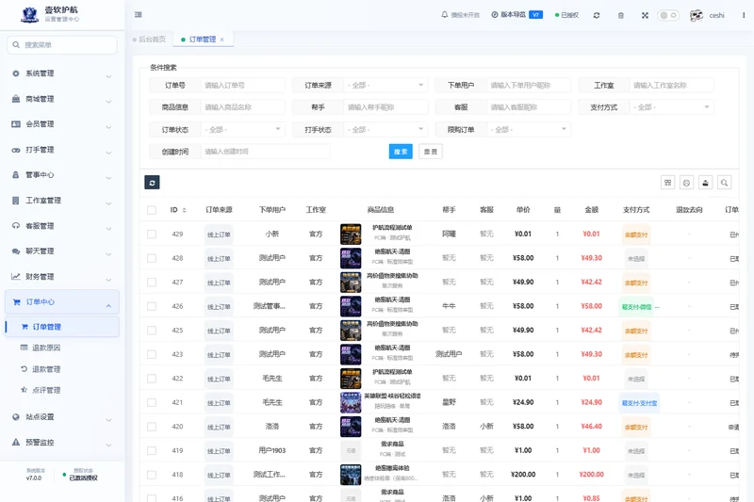Open product thumbnail for order 418
Screen dimensions: 754x502
click(x=351, y=475)
